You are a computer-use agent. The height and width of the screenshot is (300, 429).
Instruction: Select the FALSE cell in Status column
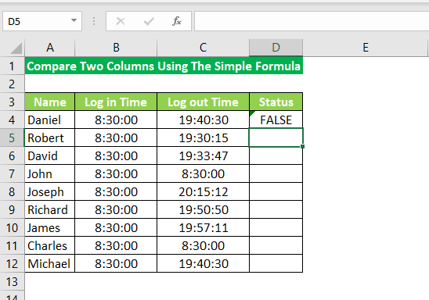click(x=276, y=120)
